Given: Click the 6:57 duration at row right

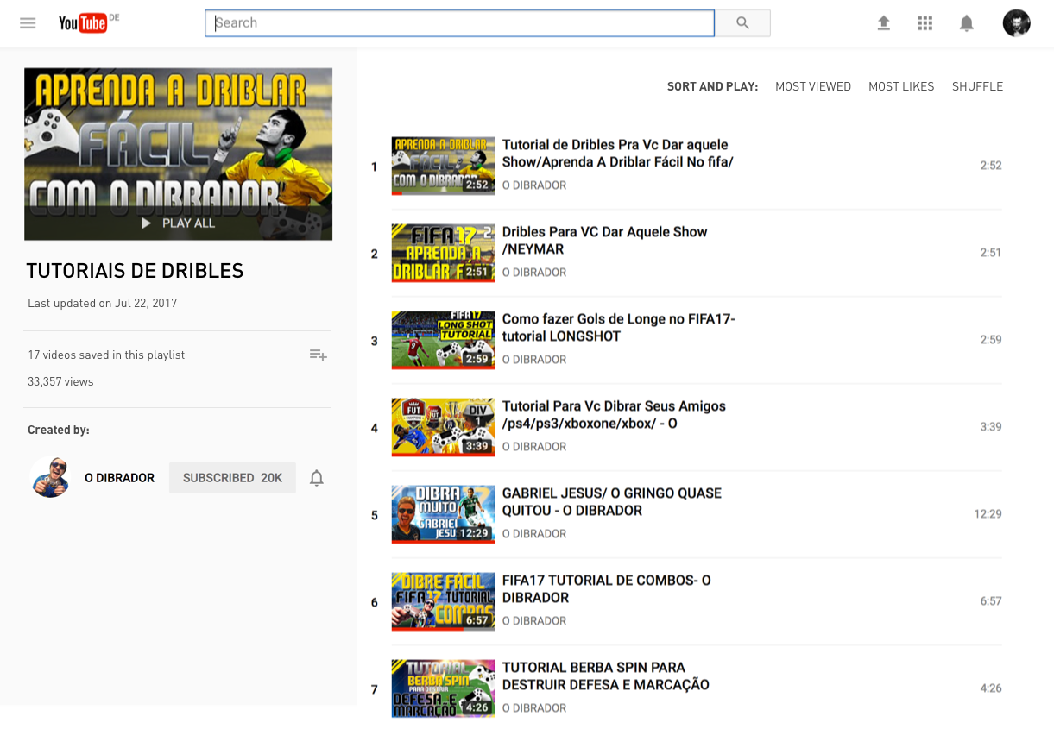Looking at the screenshot, I should click(x=991, y=601).
